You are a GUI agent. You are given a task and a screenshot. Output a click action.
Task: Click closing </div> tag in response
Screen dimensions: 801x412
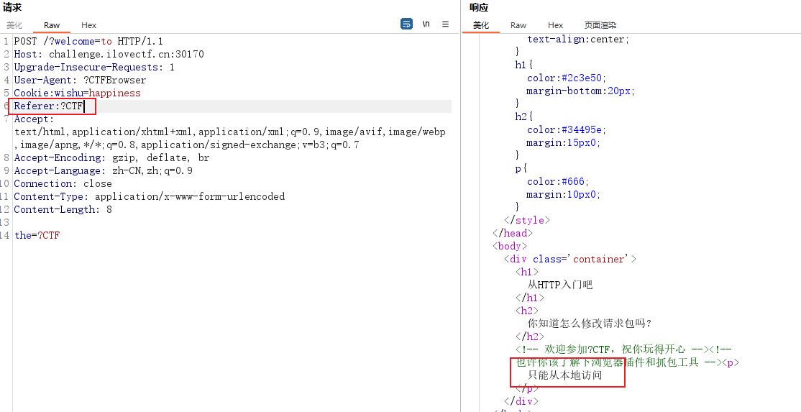tap(521, 401)
